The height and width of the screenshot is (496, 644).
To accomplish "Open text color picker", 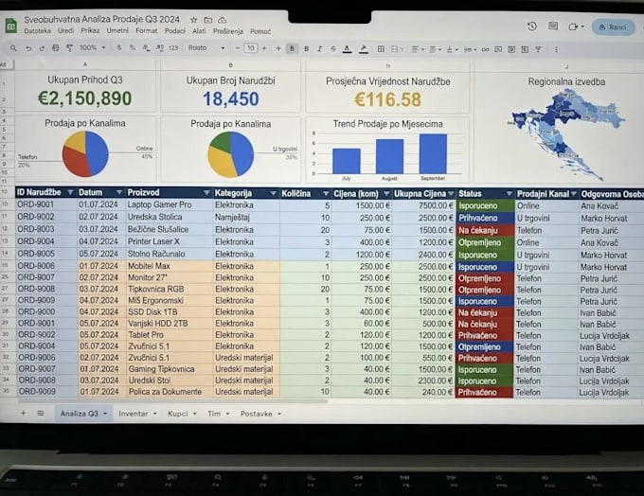I will point(347,49).
